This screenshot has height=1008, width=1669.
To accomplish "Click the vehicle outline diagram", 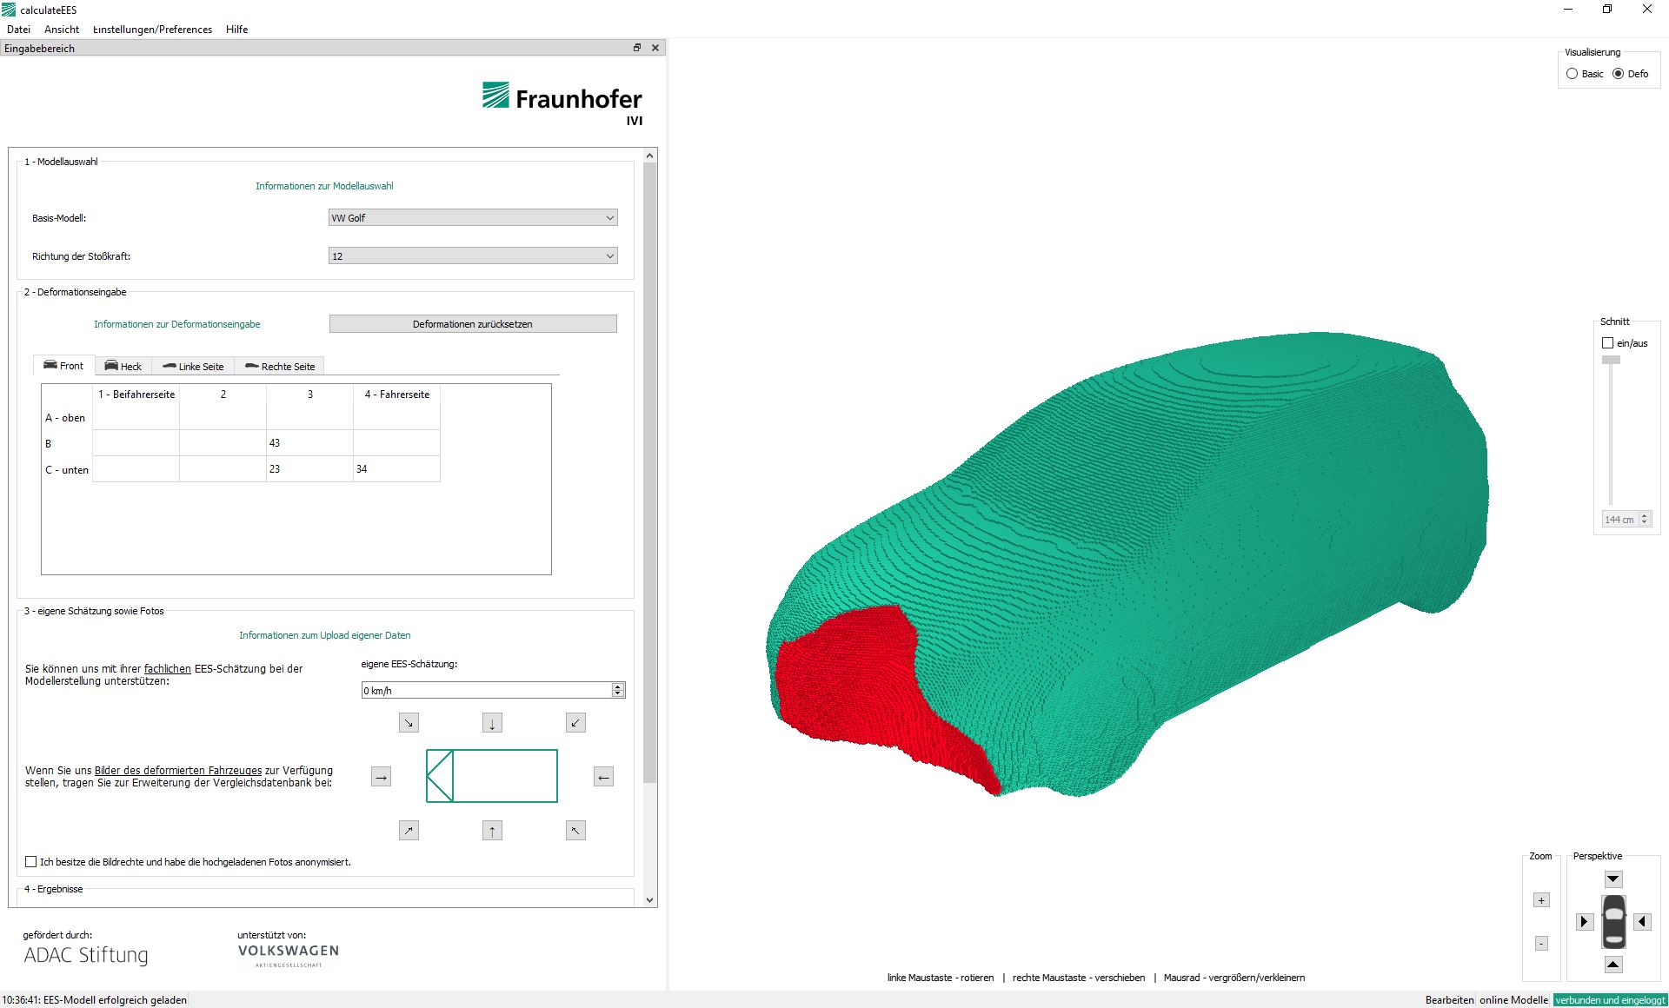I will [x=492, y=776].
